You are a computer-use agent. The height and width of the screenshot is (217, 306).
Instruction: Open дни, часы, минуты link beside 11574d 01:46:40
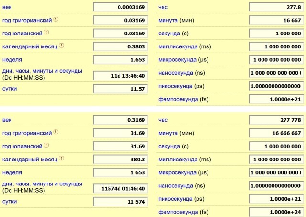pos(42,183)
